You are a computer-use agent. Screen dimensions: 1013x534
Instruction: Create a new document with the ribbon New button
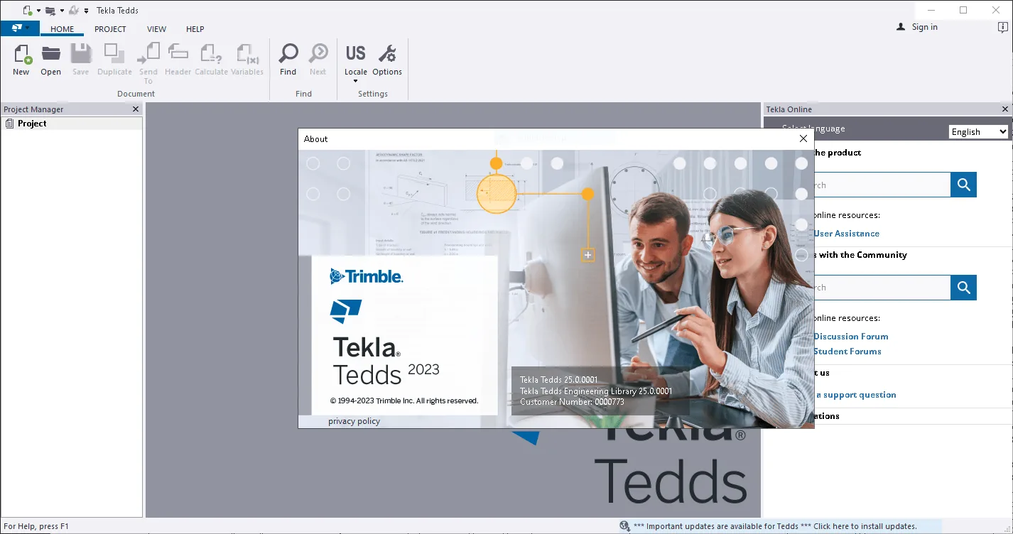coord(21,60)
